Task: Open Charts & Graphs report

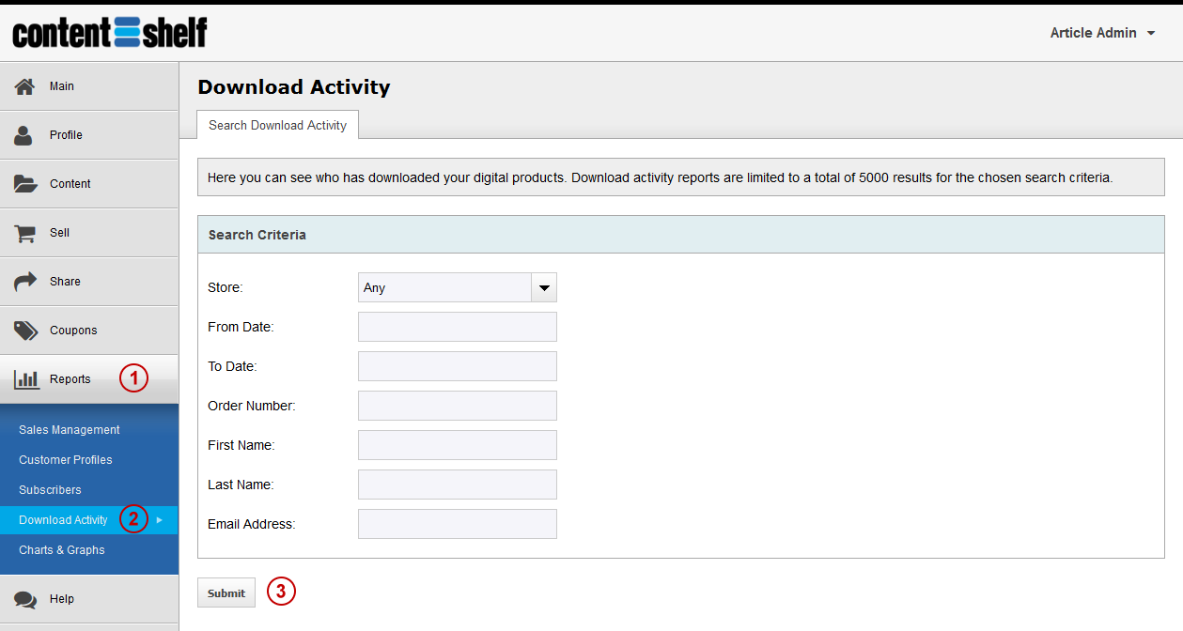Action: [x=62, y=550]
